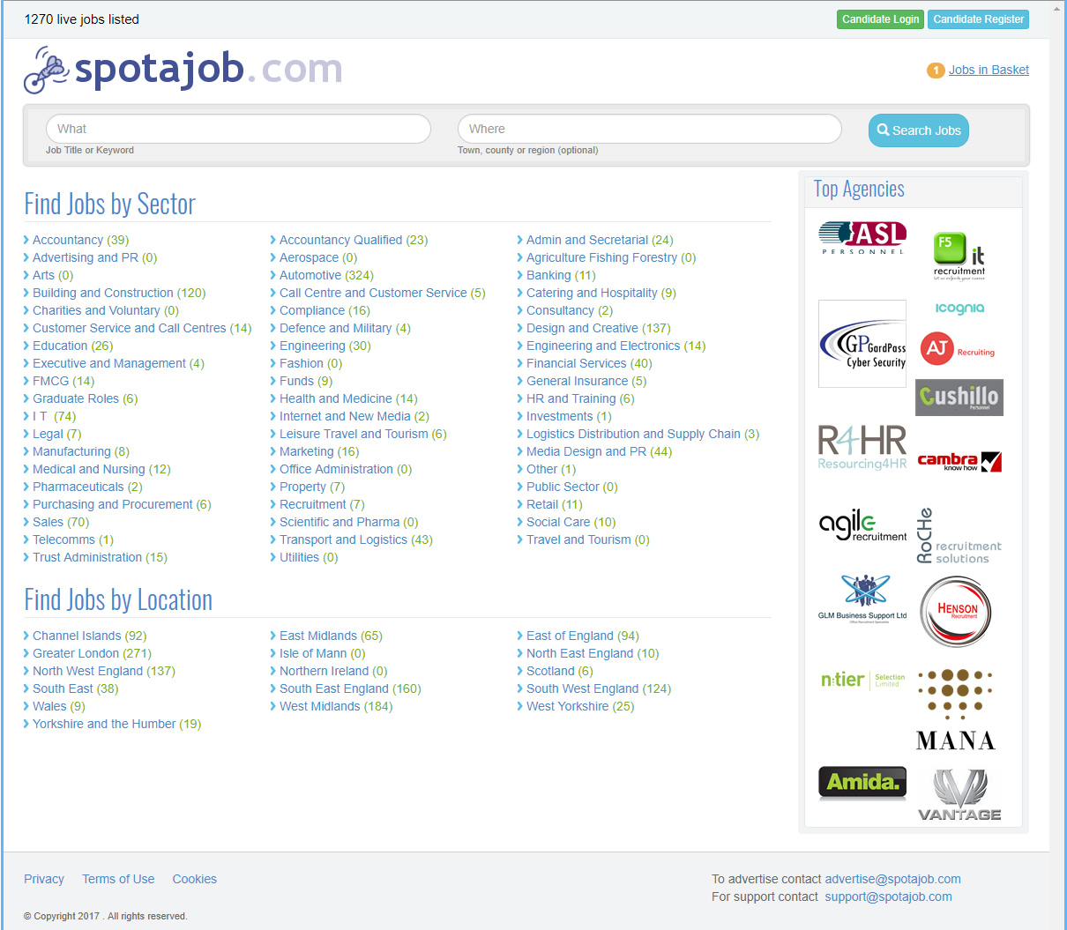Screen dimensions: 1067x930
Task: Open Leisure Travel and Tourism (6) link
Action: coord(362,434)
